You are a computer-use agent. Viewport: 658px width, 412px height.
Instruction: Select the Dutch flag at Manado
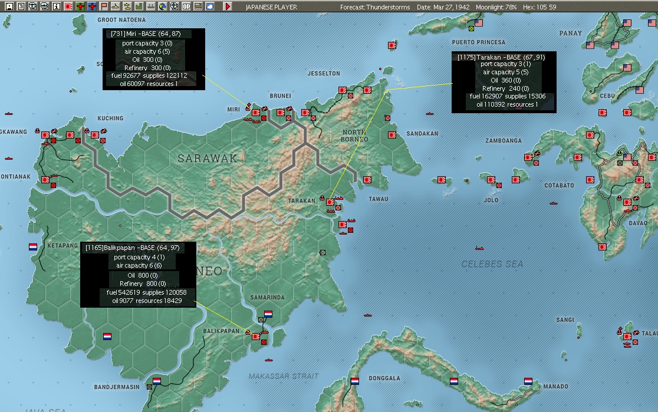click(x=528, y=381)
